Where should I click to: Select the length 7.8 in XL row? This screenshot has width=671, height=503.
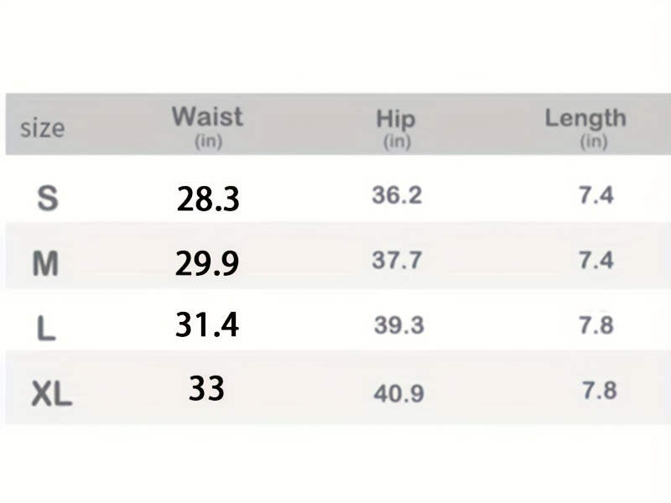(x=599, y=391)
